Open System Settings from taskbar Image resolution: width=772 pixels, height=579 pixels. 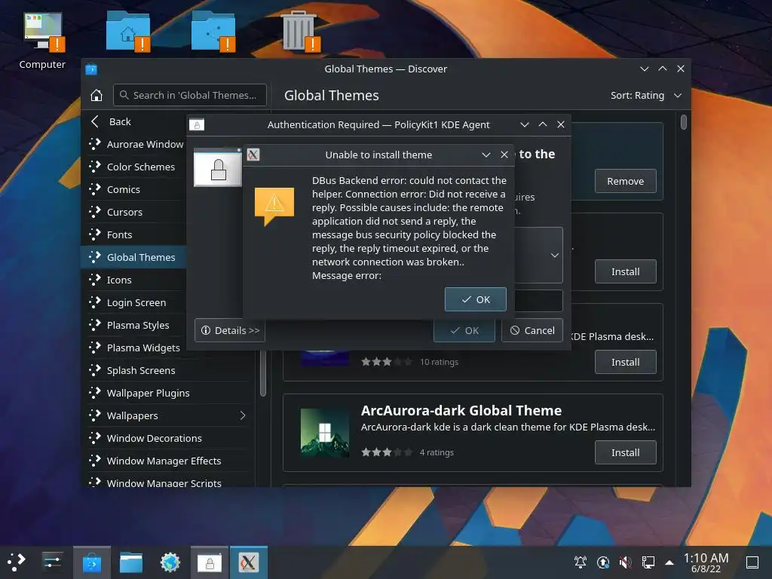[x=52, y=562]
